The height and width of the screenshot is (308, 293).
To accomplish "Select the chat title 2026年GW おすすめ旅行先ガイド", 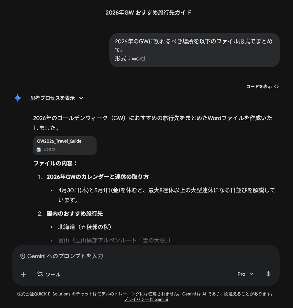I will point(148,12).
